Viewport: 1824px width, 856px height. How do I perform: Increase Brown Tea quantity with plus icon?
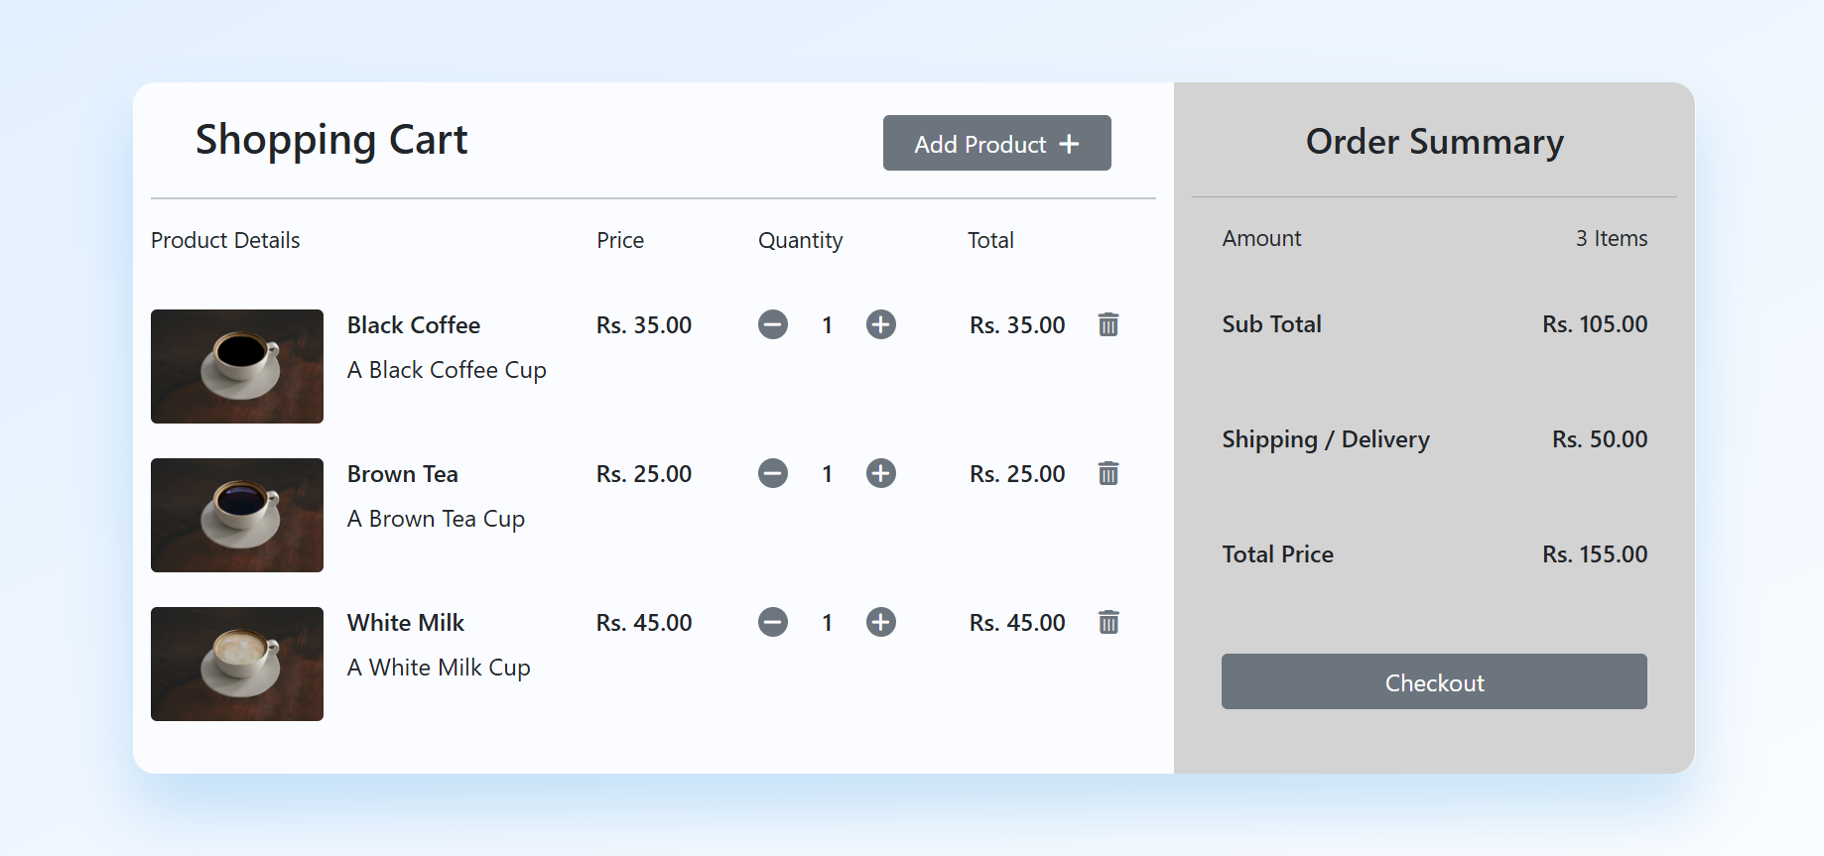(x=881, y=473)
